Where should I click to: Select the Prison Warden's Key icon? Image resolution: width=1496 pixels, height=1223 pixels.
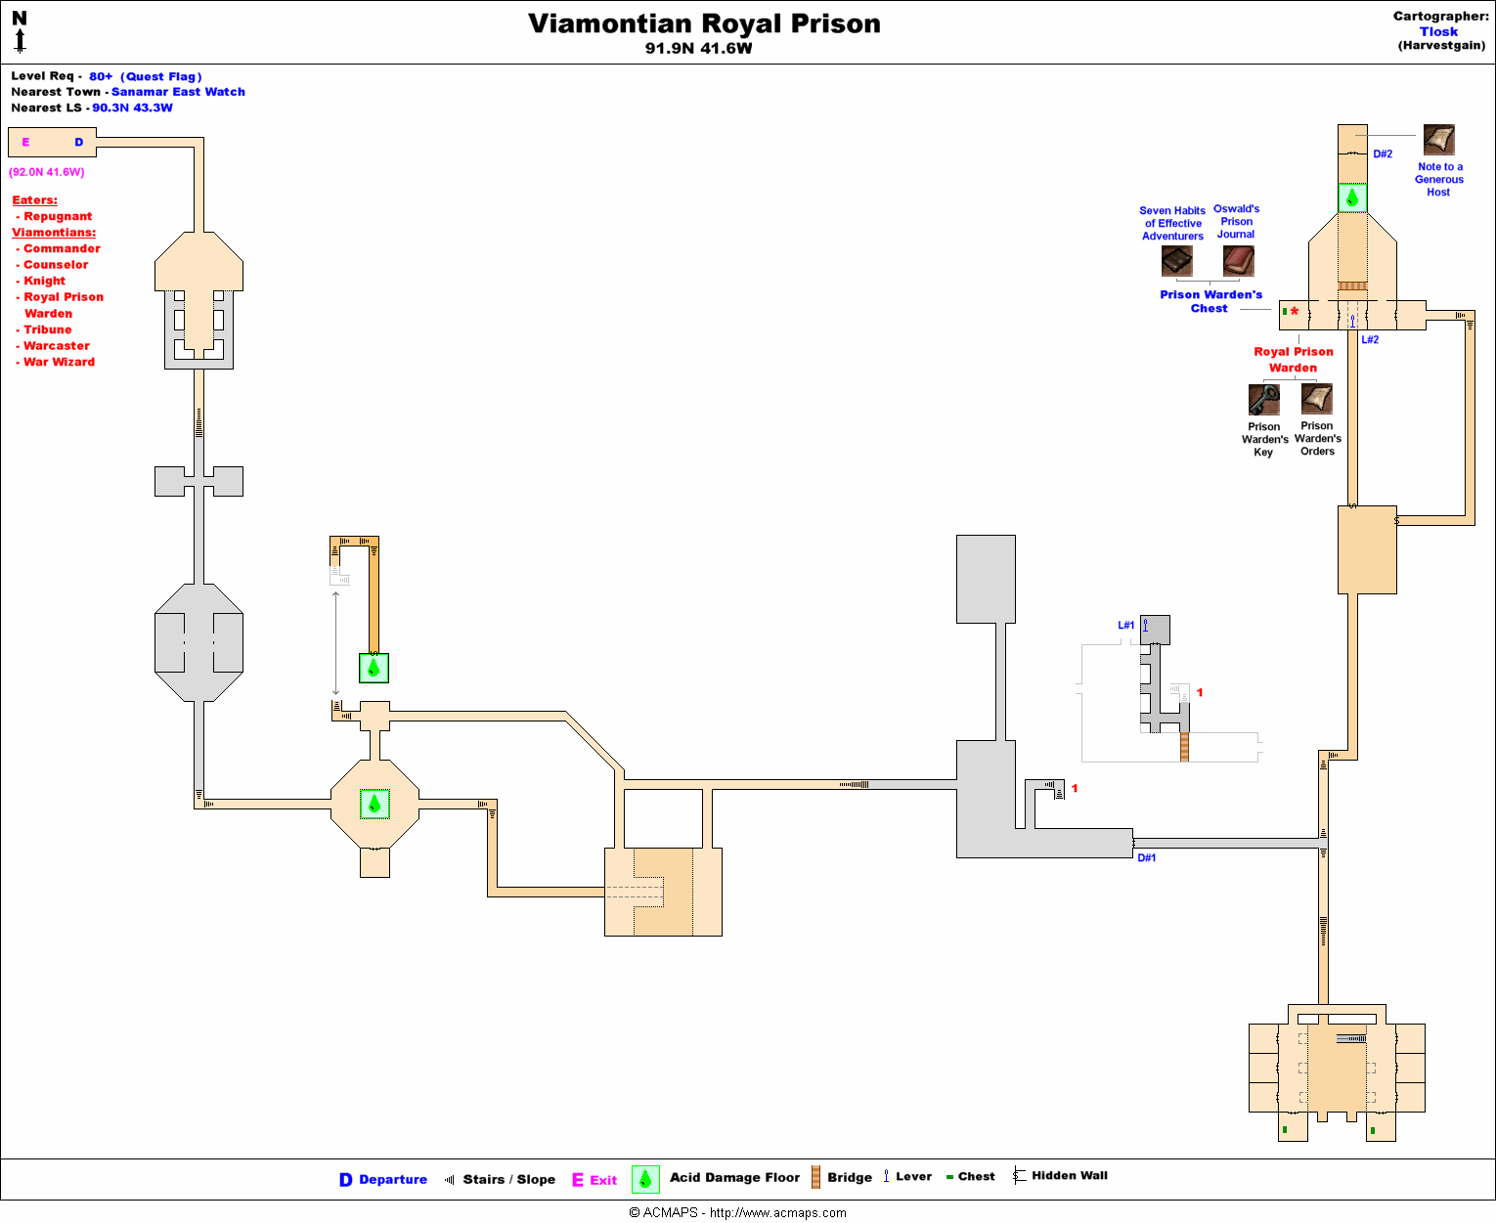[x=1263, y=400]
